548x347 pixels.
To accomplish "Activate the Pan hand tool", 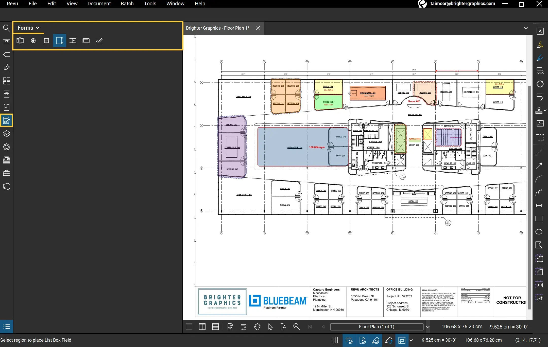I will coord(257,327).
